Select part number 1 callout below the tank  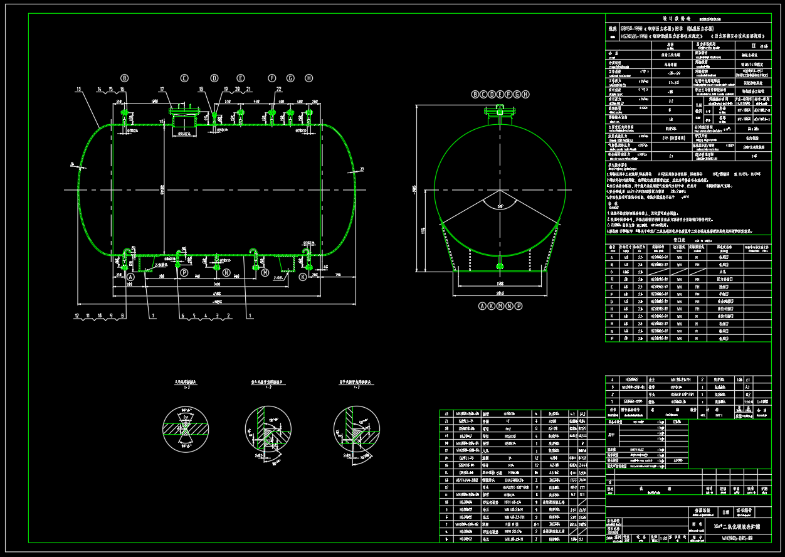(250, 316)
